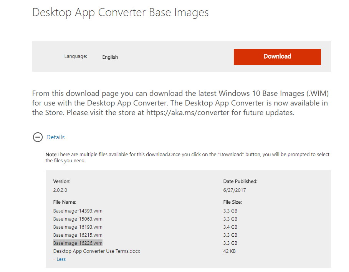Collapse the Details section via minus icon
This screenshot has width=349, height=272.
pyautogui.click(x=38, y=137)
